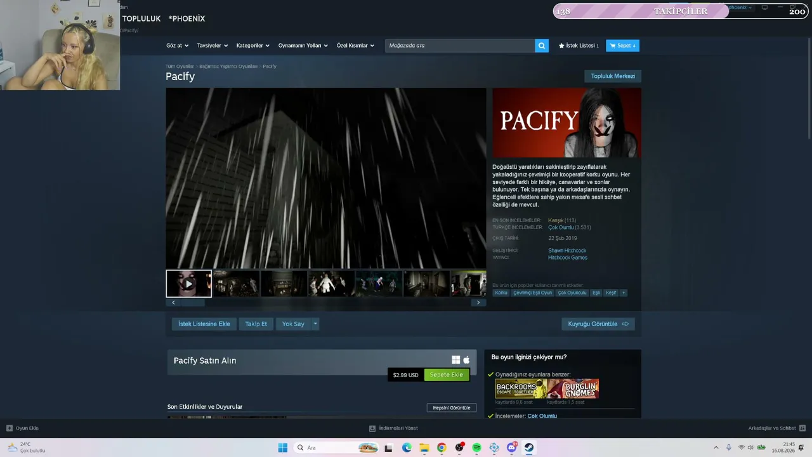Click Hepsini Görüntüle button
This screenshot has height=457, width=812.
coord(452,407)
